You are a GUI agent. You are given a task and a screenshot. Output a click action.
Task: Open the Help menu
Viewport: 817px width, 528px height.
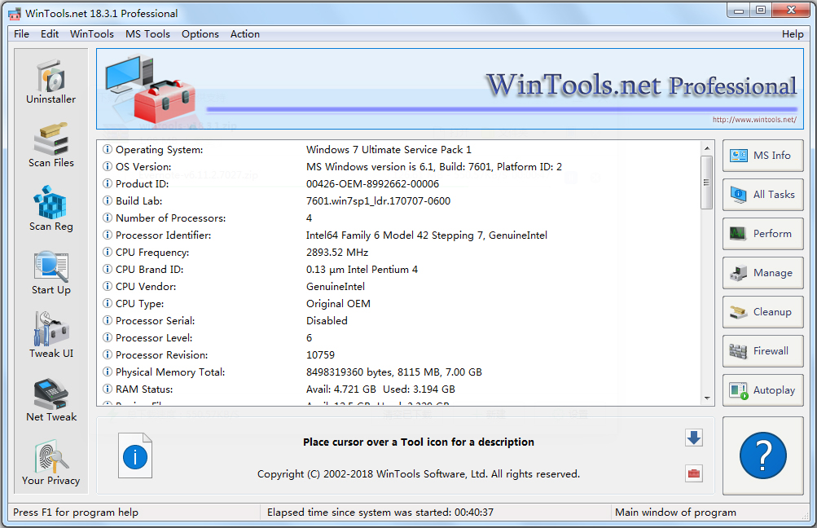(x=793, y=34)
